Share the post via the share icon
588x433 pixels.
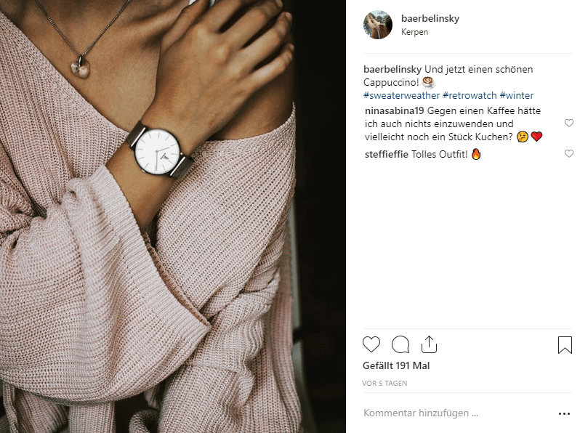point(429,344)
